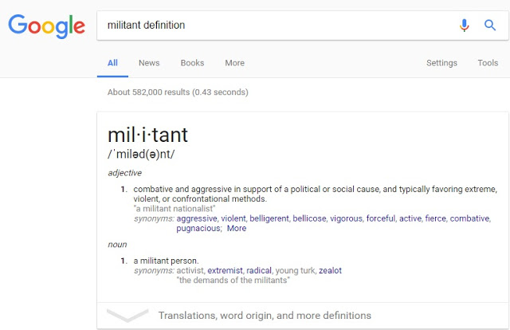
Task: Open the synonym link zealot
Action: (x=330, y=270)
